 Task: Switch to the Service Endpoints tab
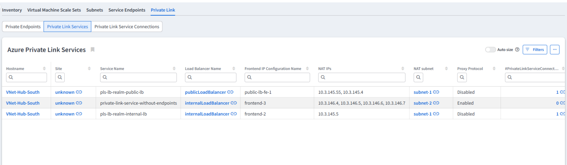pos(127,10)
